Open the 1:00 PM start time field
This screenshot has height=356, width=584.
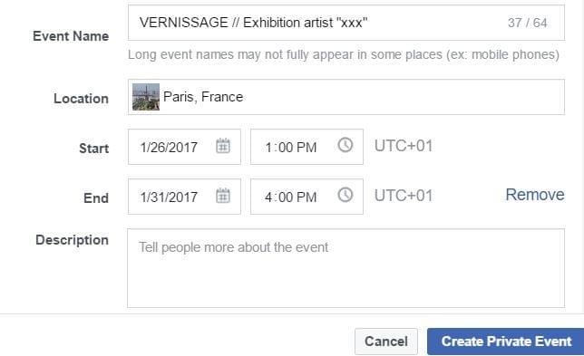[307, 147]
